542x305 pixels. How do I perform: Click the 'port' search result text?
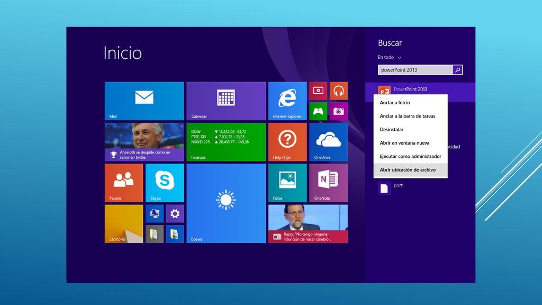(398, 185)
